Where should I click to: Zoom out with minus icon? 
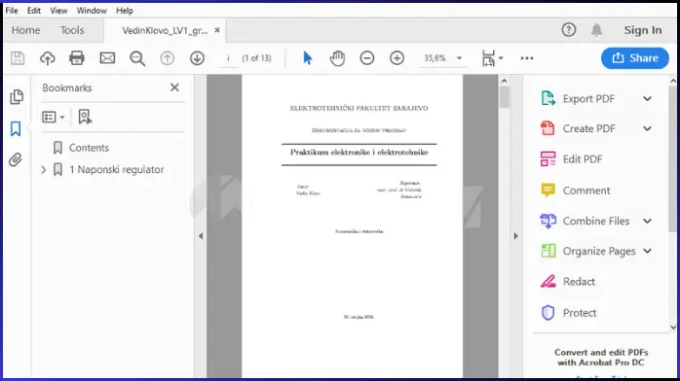click(x=367, y=58)
